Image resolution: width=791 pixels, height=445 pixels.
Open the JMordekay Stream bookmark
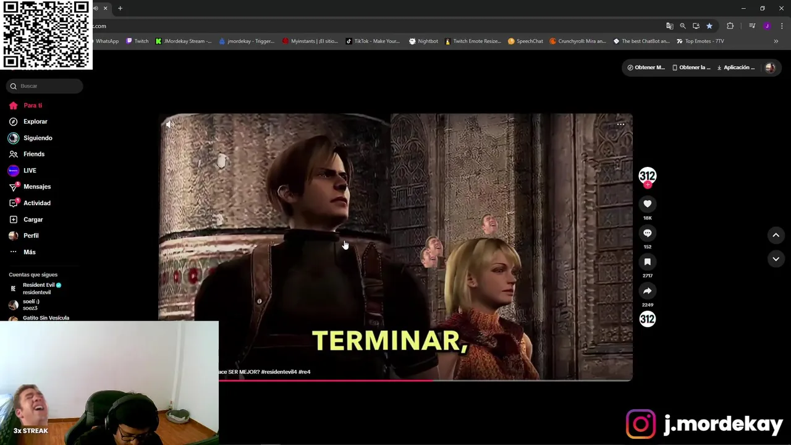(x=184, y=41)
